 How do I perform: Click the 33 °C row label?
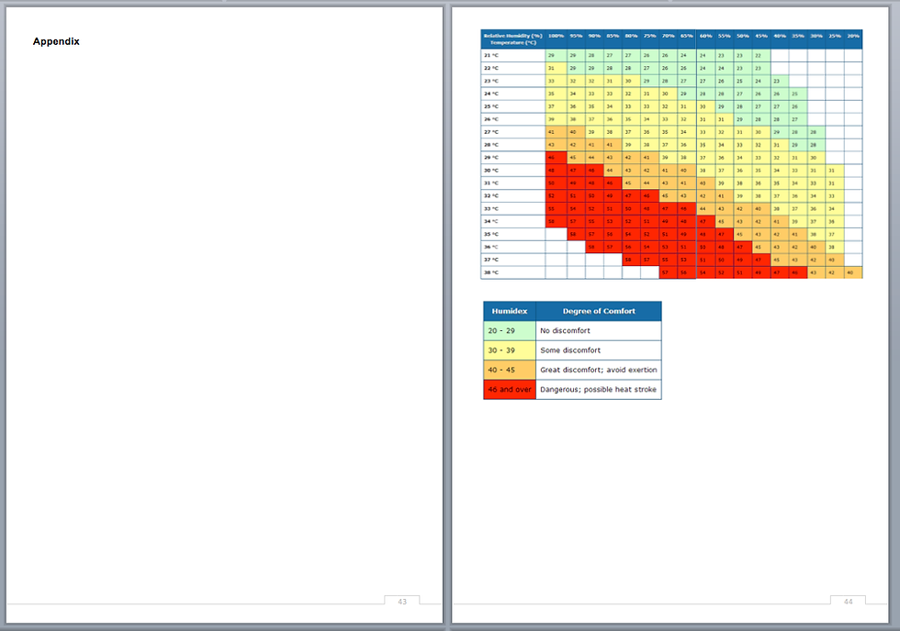click(x=491, y=208)
